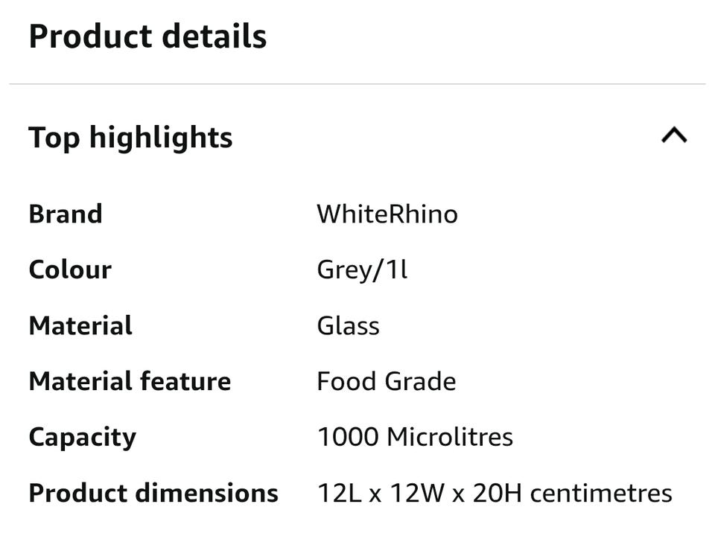Click the Food Grade value
The image size is (715, 533).
387,381
